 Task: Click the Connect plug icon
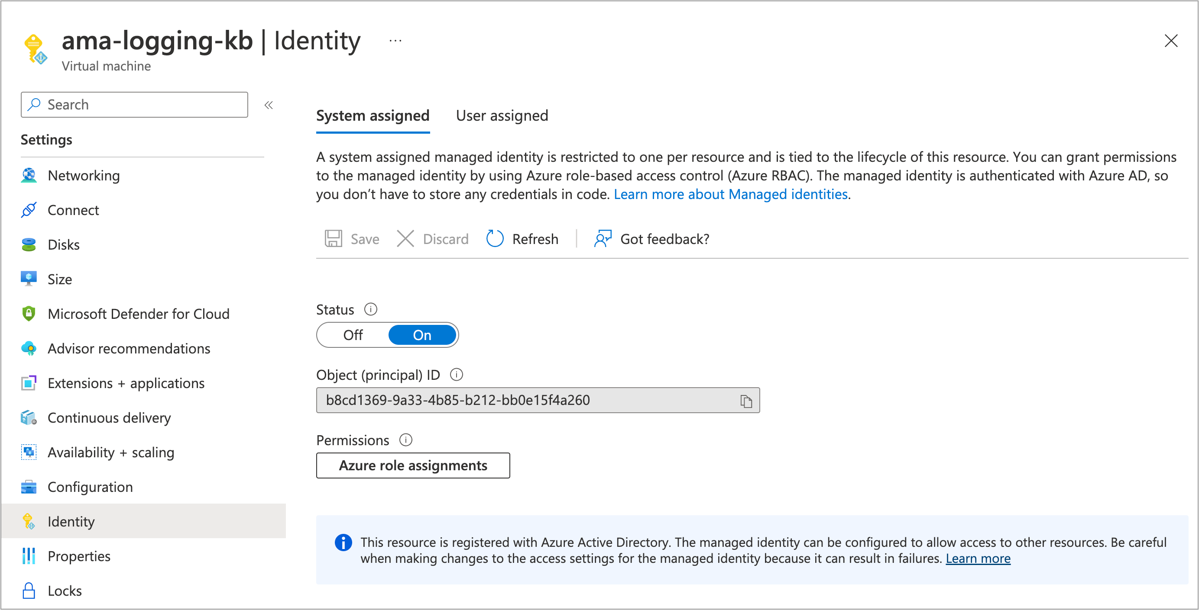coord(29,210)
